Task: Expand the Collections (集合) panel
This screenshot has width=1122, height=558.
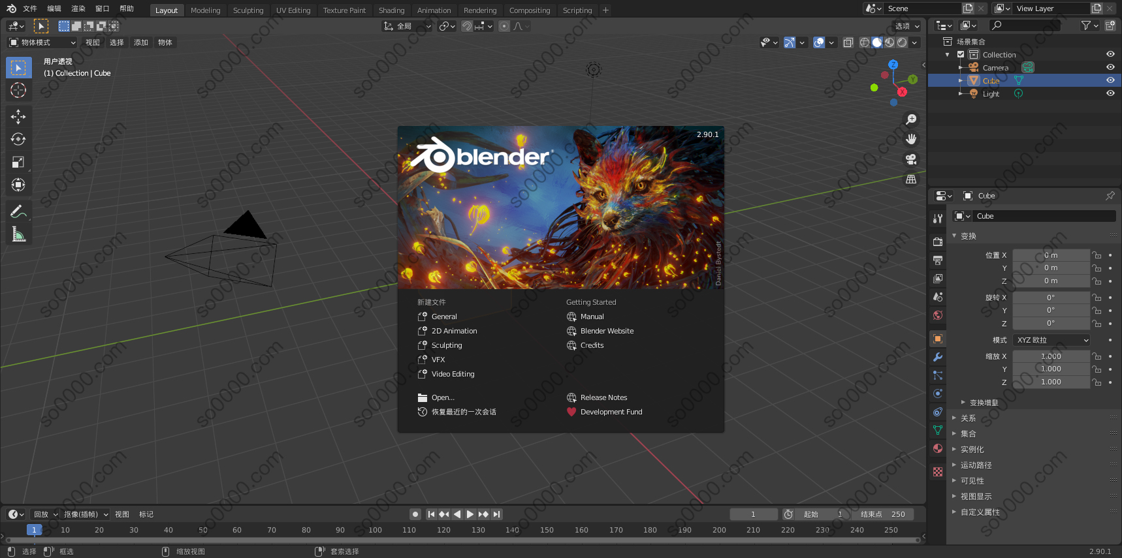Action: click(x=968, y=434)
